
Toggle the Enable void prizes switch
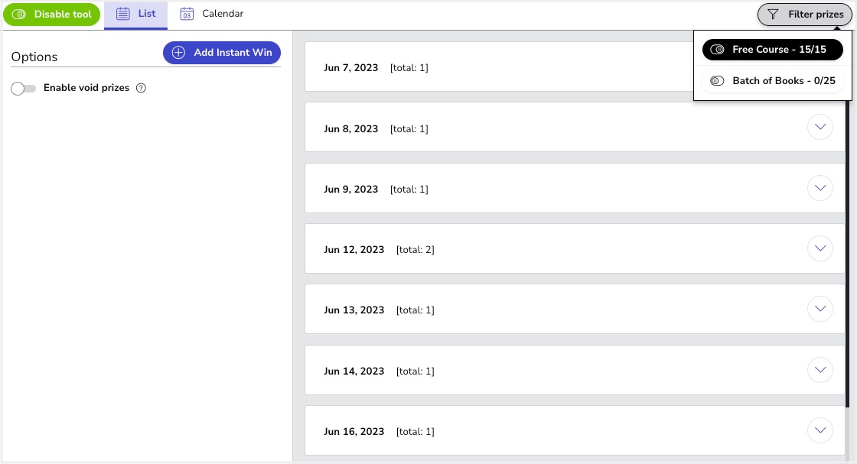(24, 89)
